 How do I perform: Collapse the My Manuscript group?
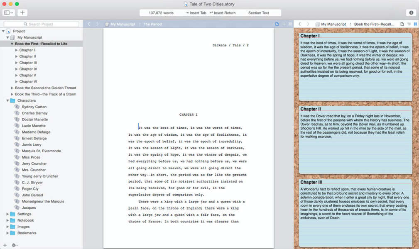[7, 37]
